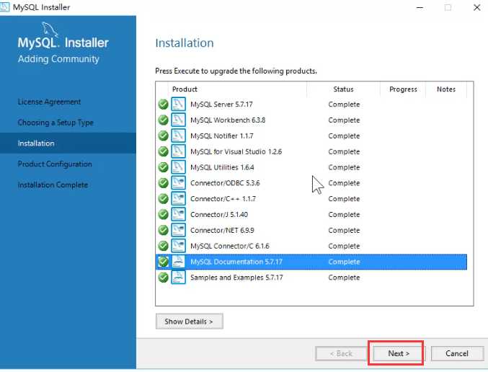This screenshot has height=372, width=488.
Task: Click the Samples and Examples product icon
Action: tap(178, 277)
